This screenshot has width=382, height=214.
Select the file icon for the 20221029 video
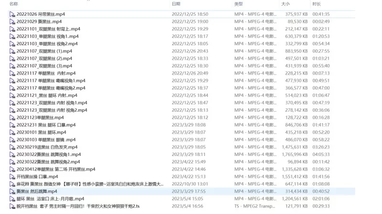[12, 22]
